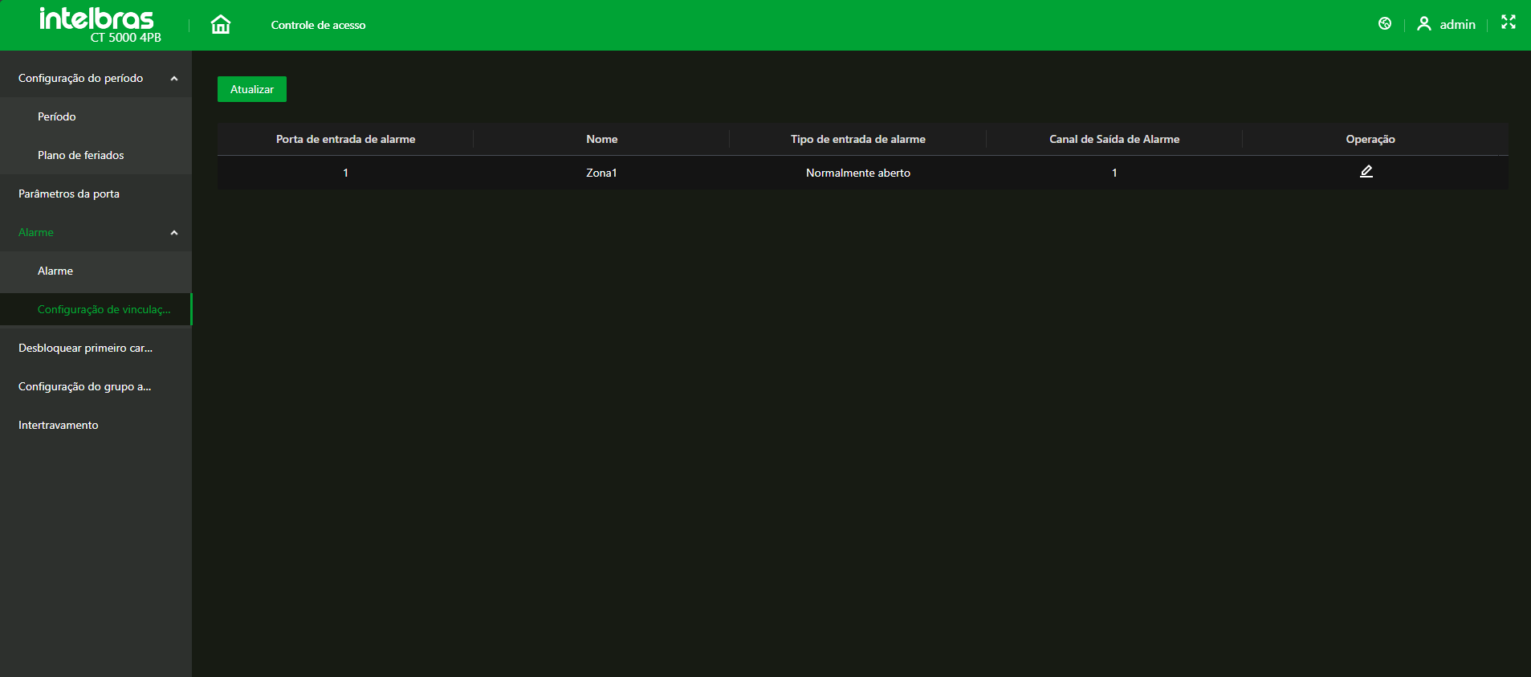Collapse the Alarme section arrow
Viewport: 1531px width, 677px height.
(x=174, y=233)
